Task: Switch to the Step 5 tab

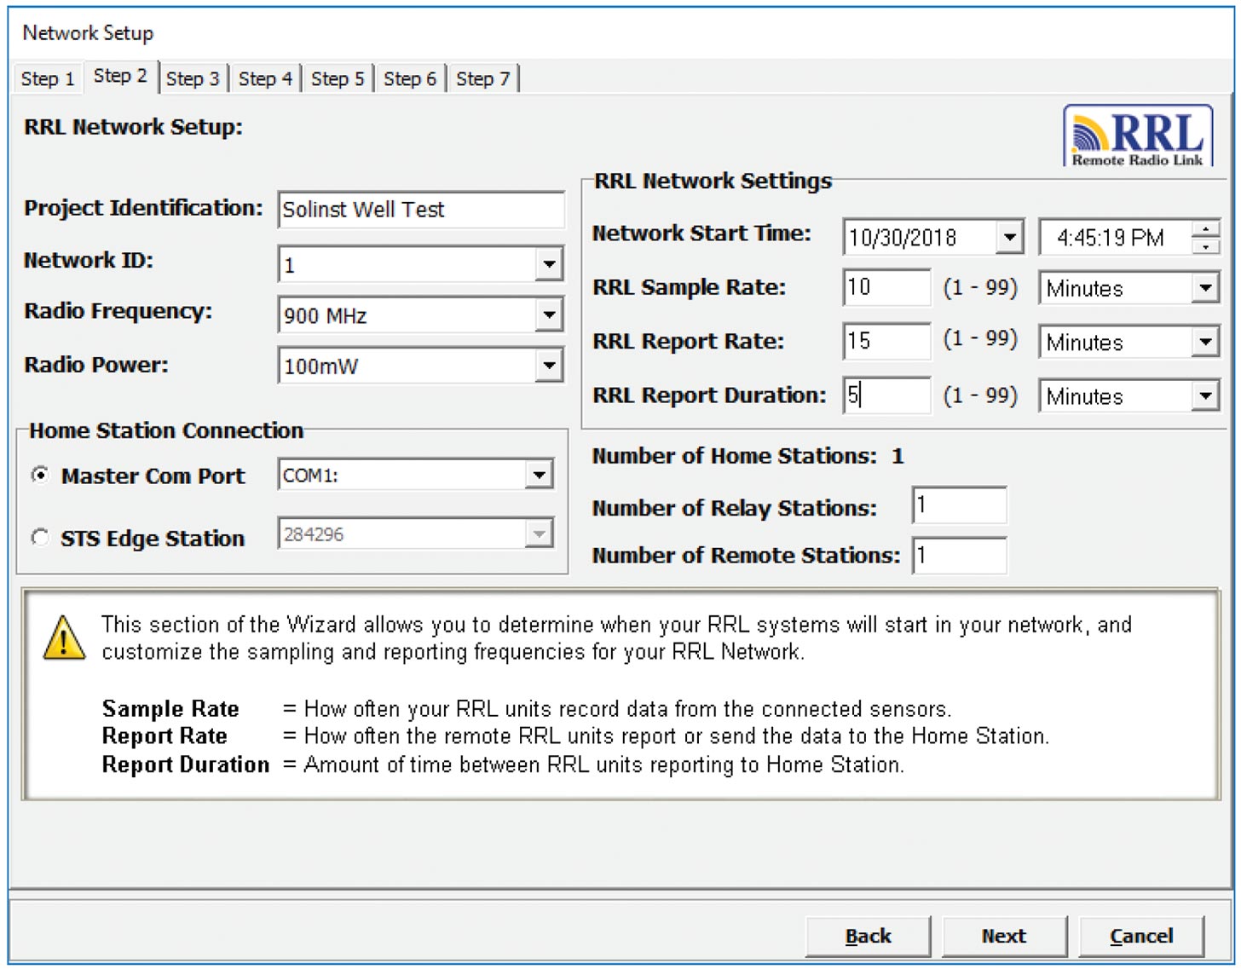Action: 338,78
